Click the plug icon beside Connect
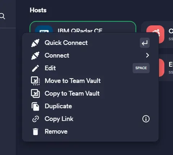The image size is (173, 155). 35,55
